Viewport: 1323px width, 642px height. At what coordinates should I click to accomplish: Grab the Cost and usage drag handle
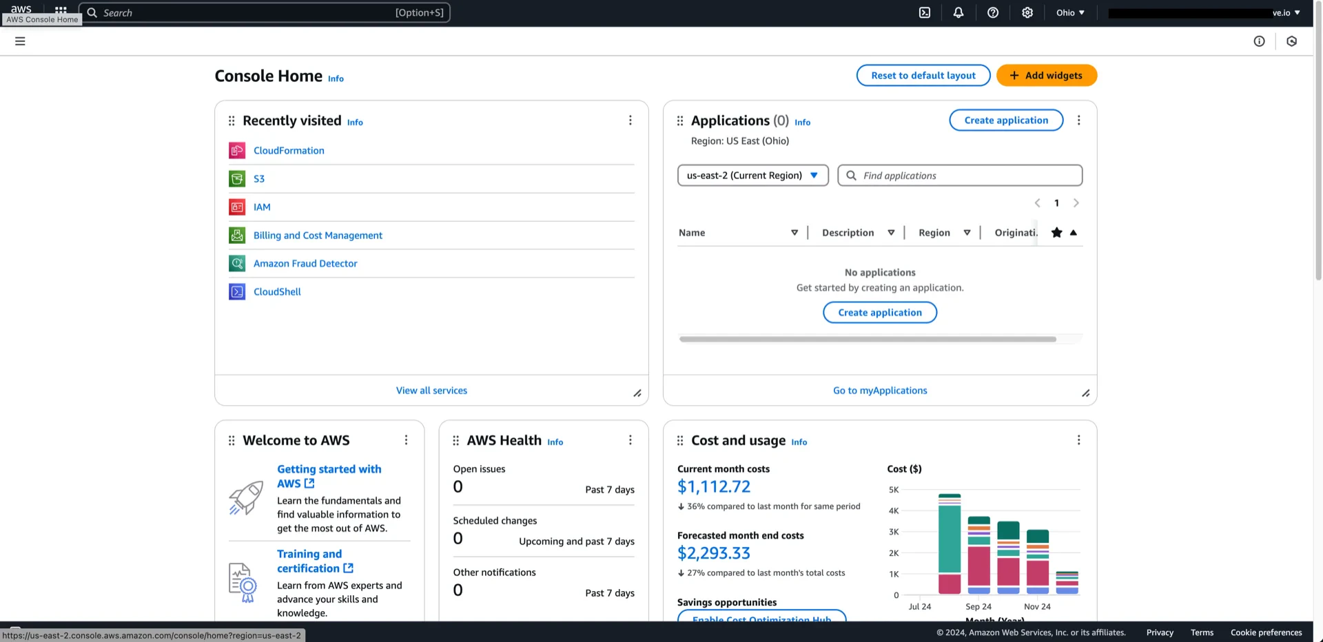[x=680, y=440]
